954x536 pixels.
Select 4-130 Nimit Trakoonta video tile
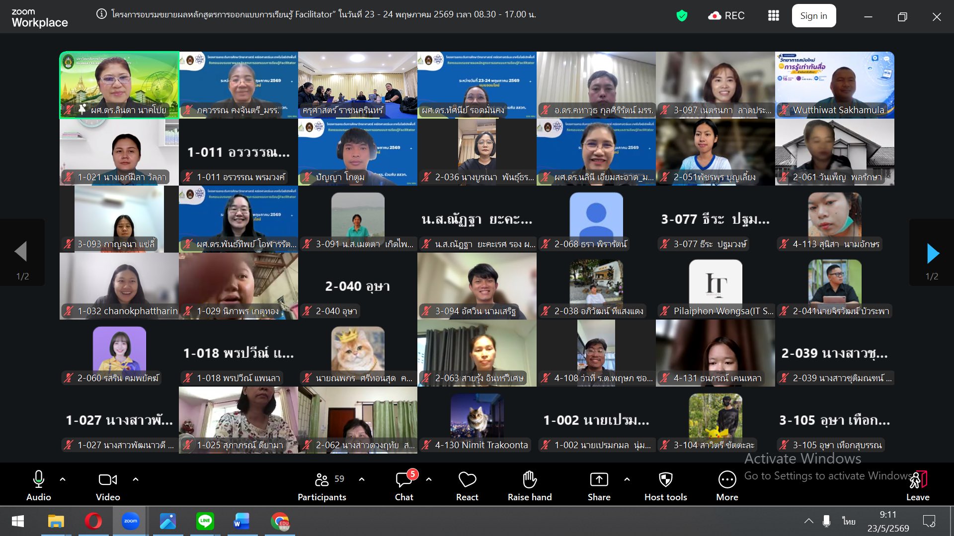477,420
